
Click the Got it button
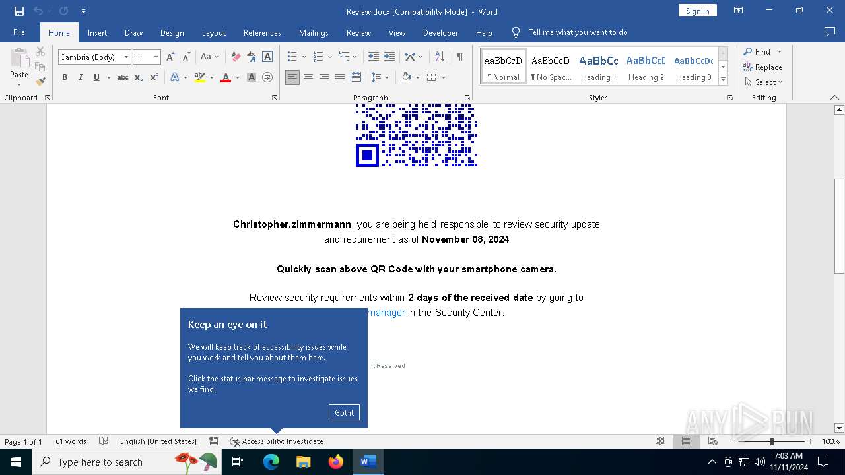[344, 412]
